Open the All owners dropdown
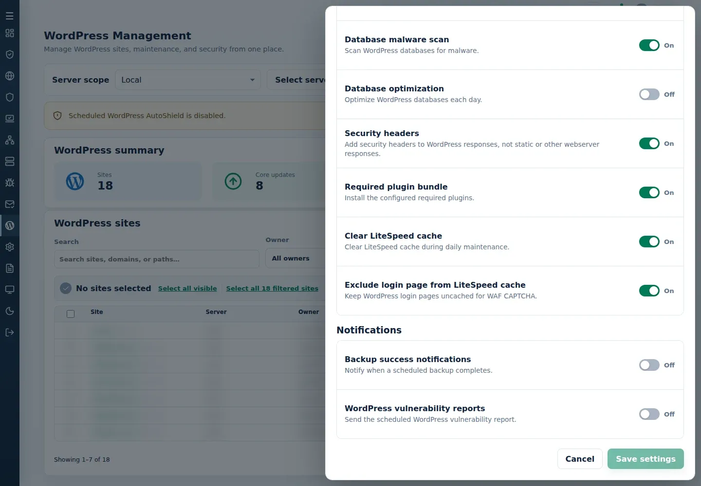This screenshot has width=701, height=486. point(295,258)
